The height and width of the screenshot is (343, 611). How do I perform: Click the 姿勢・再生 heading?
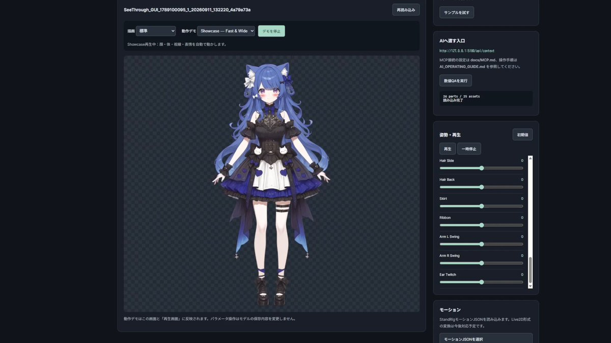pos(450,135)
